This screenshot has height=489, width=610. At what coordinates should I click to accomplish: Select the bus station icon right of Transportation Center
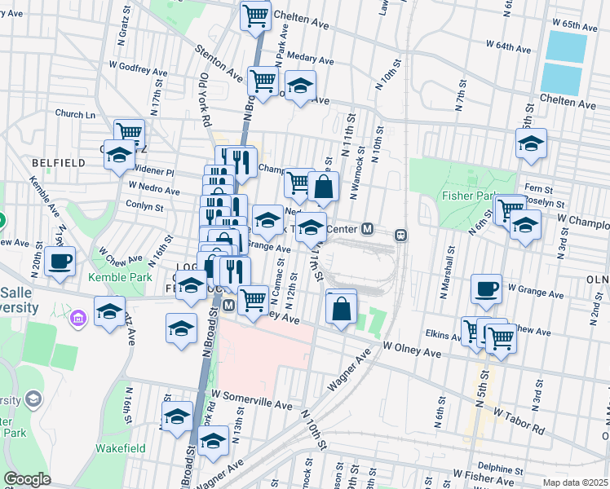pyautogui.click(x=401, y=236)
